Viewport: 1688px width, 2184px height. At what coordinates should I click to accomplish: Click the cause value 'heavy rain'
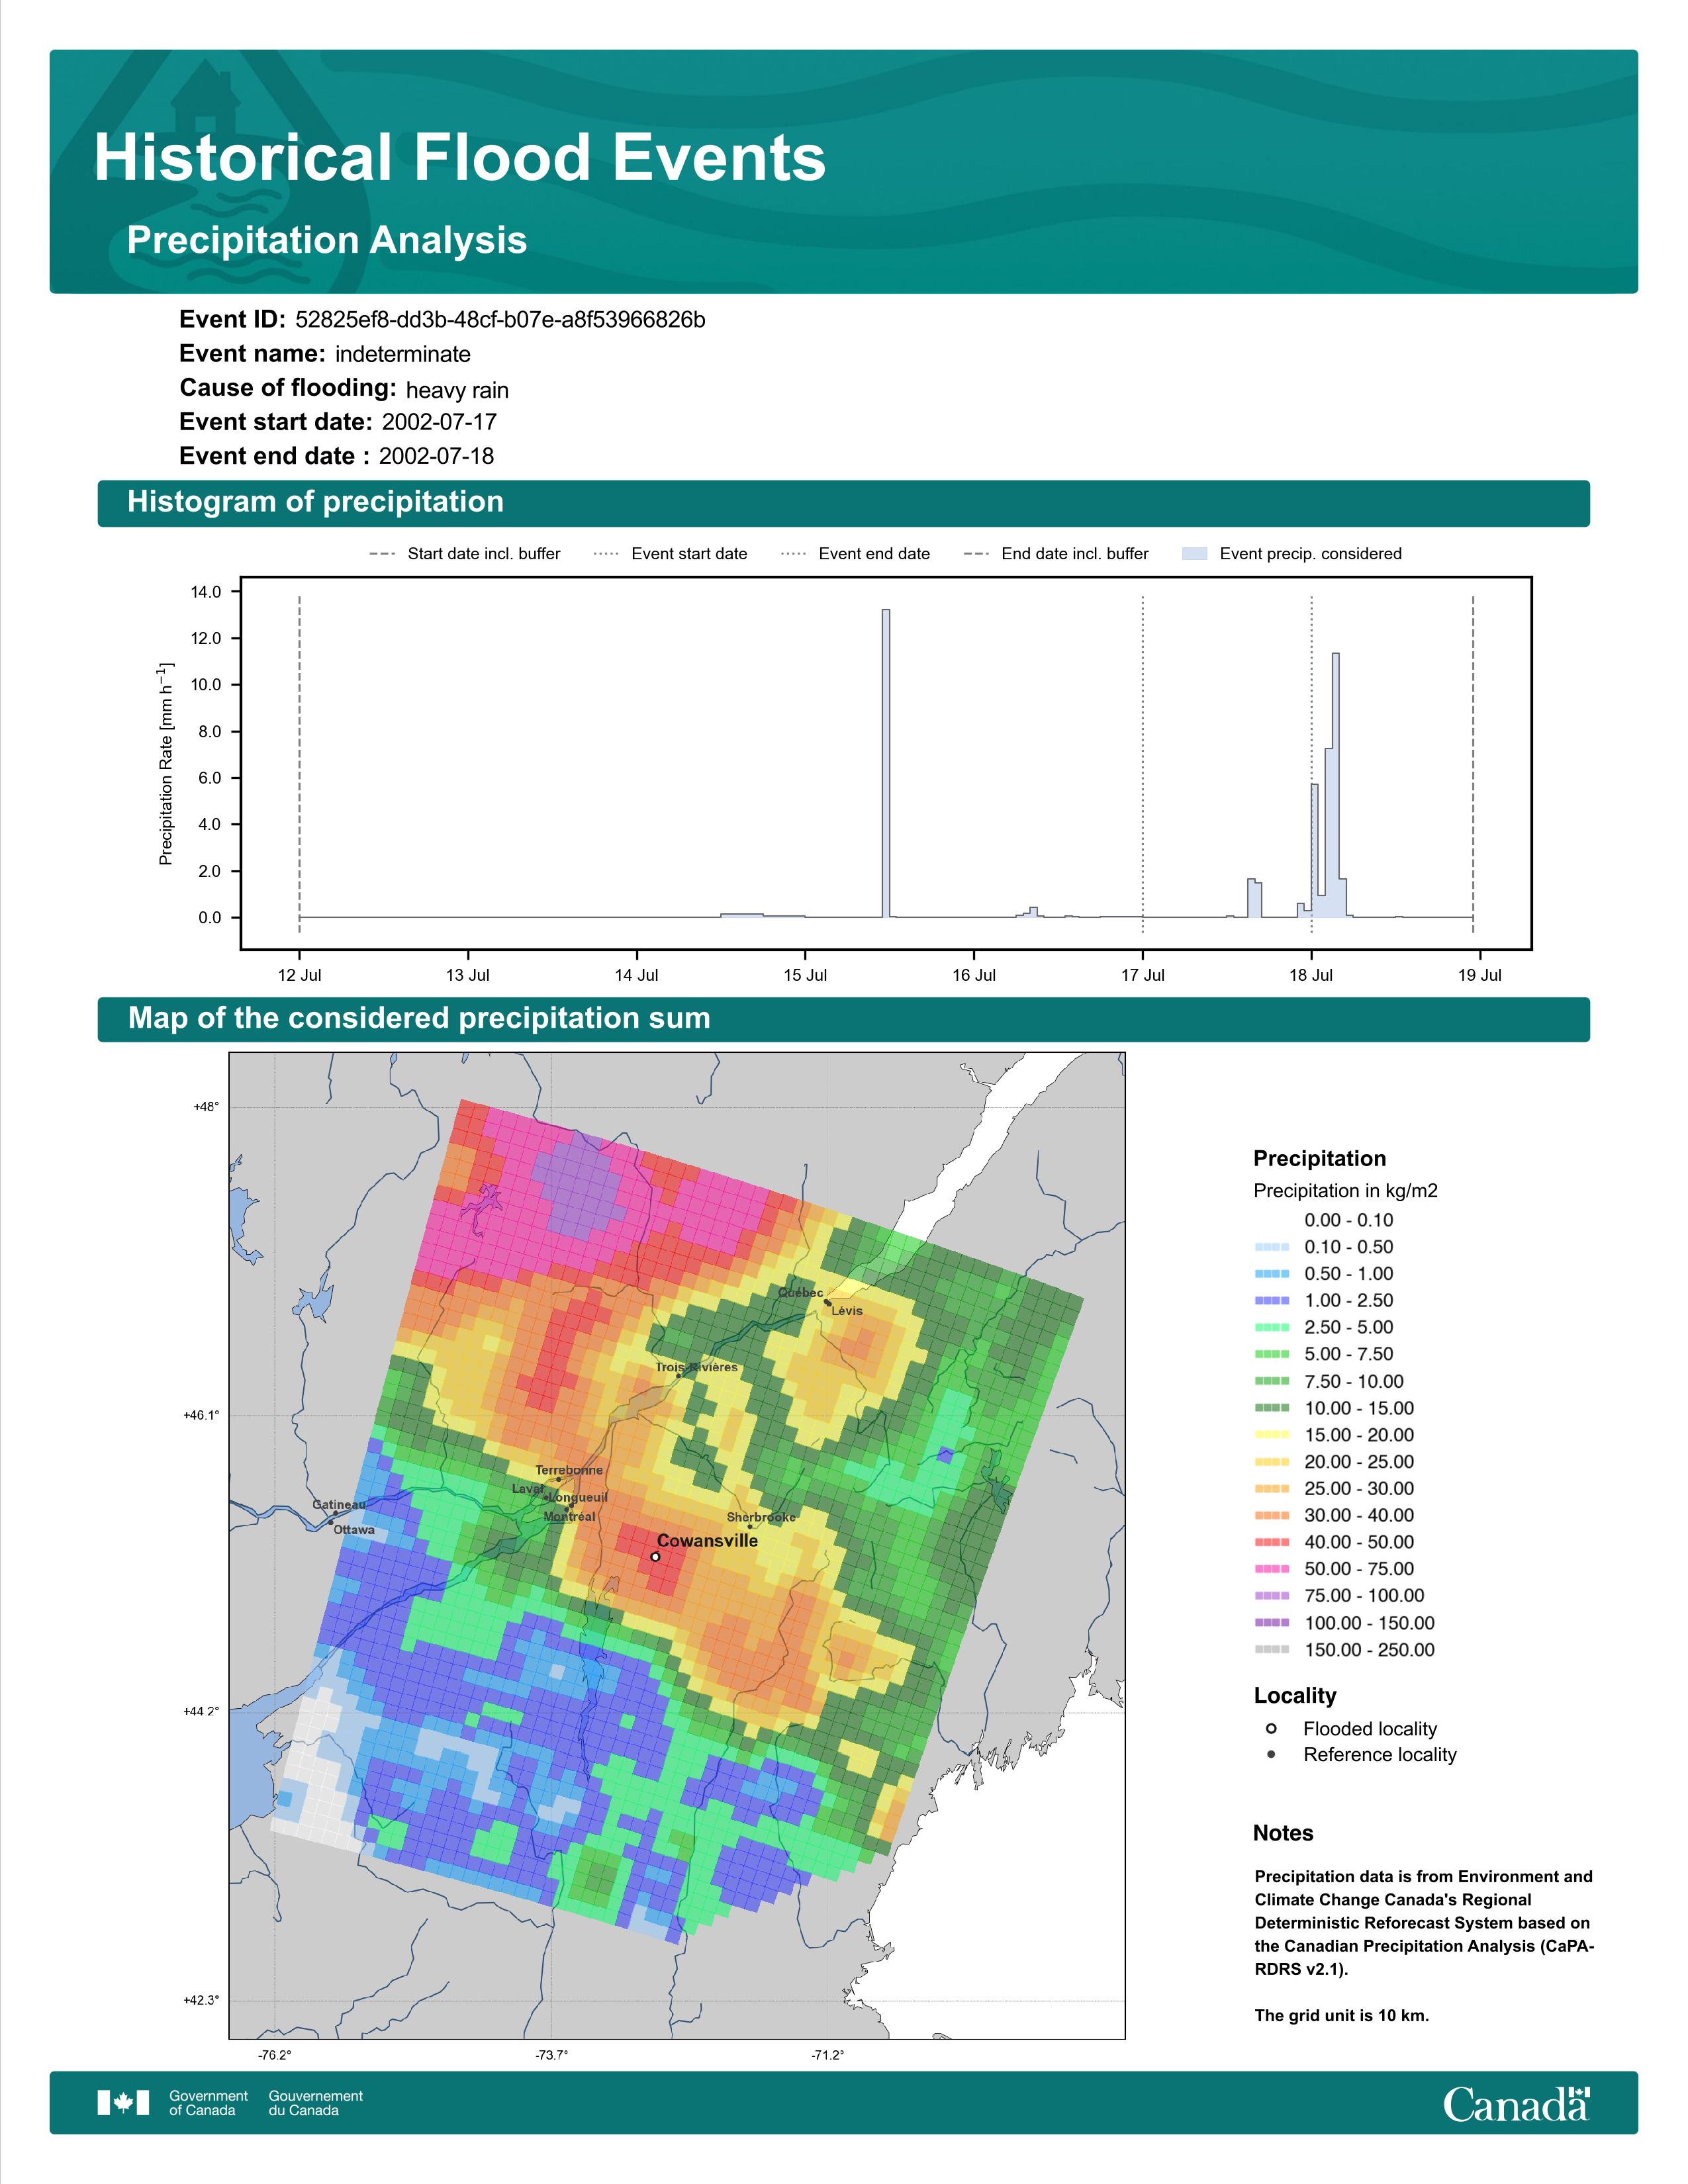457,390
